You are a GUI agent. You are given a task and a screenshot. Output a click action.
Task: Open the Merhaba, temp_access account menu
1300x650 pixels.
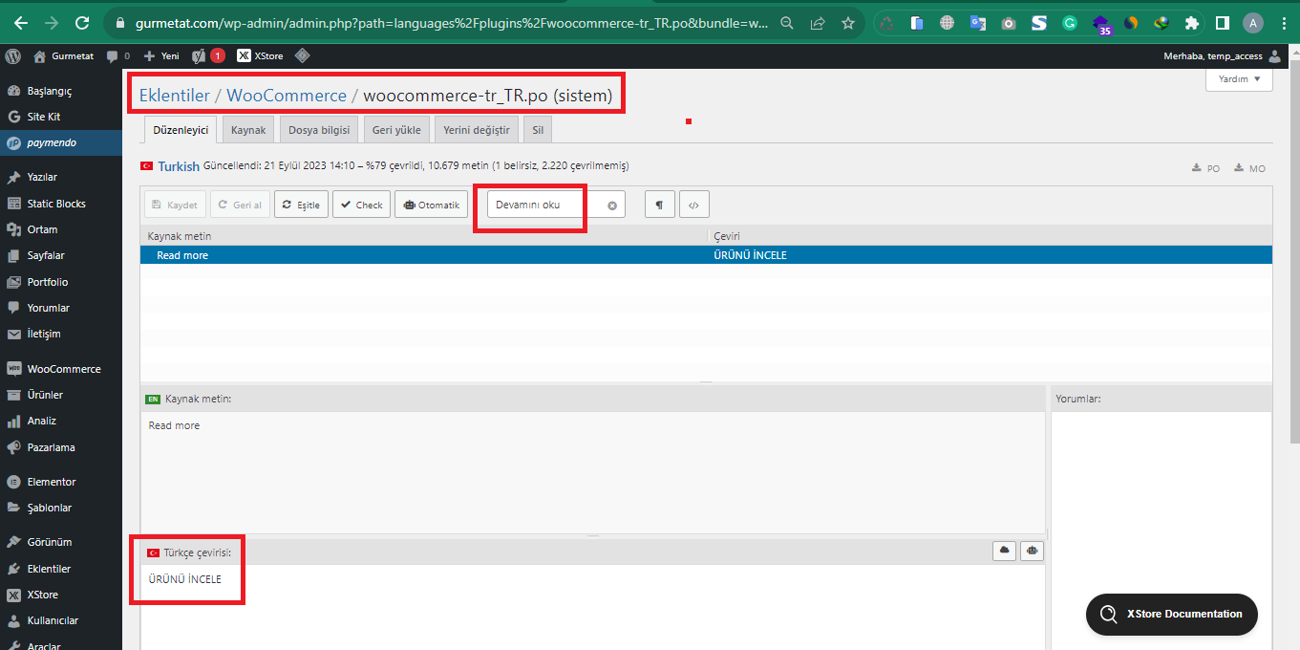pyautogui.click(x=1223, y=56)
